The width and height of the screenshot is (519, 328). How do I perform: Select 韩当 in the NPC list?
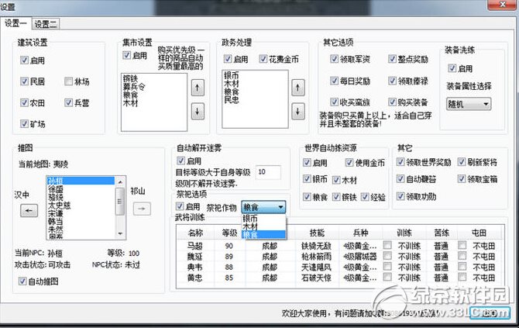point(81,221)
